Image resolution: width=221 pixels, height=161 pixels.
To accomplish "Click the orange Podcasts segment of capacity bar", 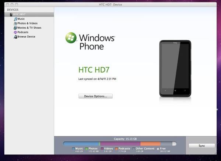I will pyautogui.click(x=150, y=144).
